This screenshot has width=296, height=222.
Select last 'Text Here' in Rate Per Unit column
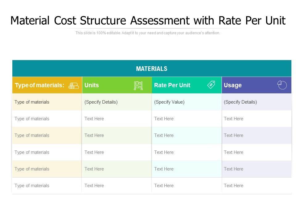click(x=164, y=186)
